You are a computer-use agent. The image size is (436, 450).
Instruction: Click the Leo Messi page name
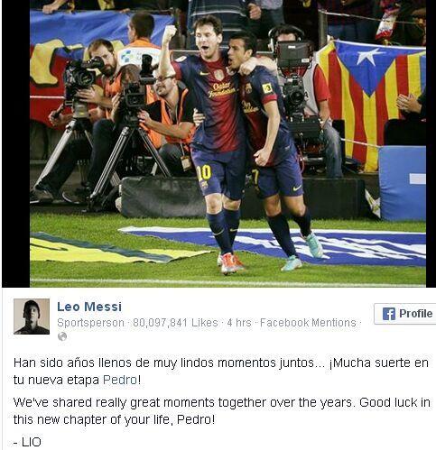pyautogui.click(x=89, y=307)
